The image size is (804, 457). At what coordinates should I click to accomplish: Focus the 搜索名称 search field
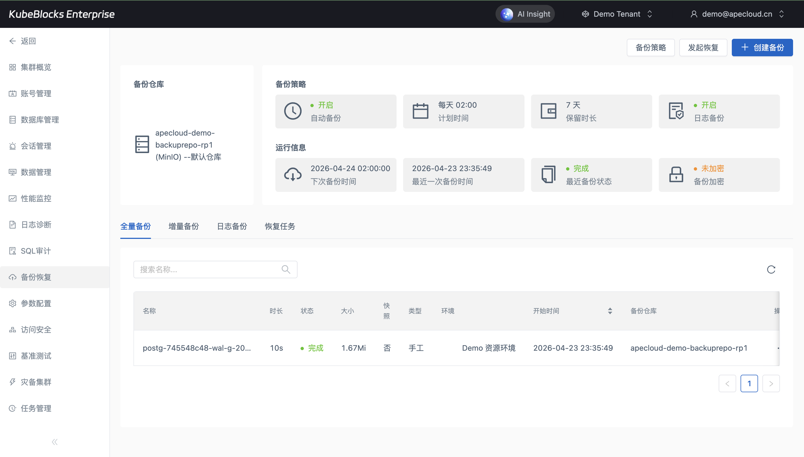pyautogui.click(x=207, y=269)
